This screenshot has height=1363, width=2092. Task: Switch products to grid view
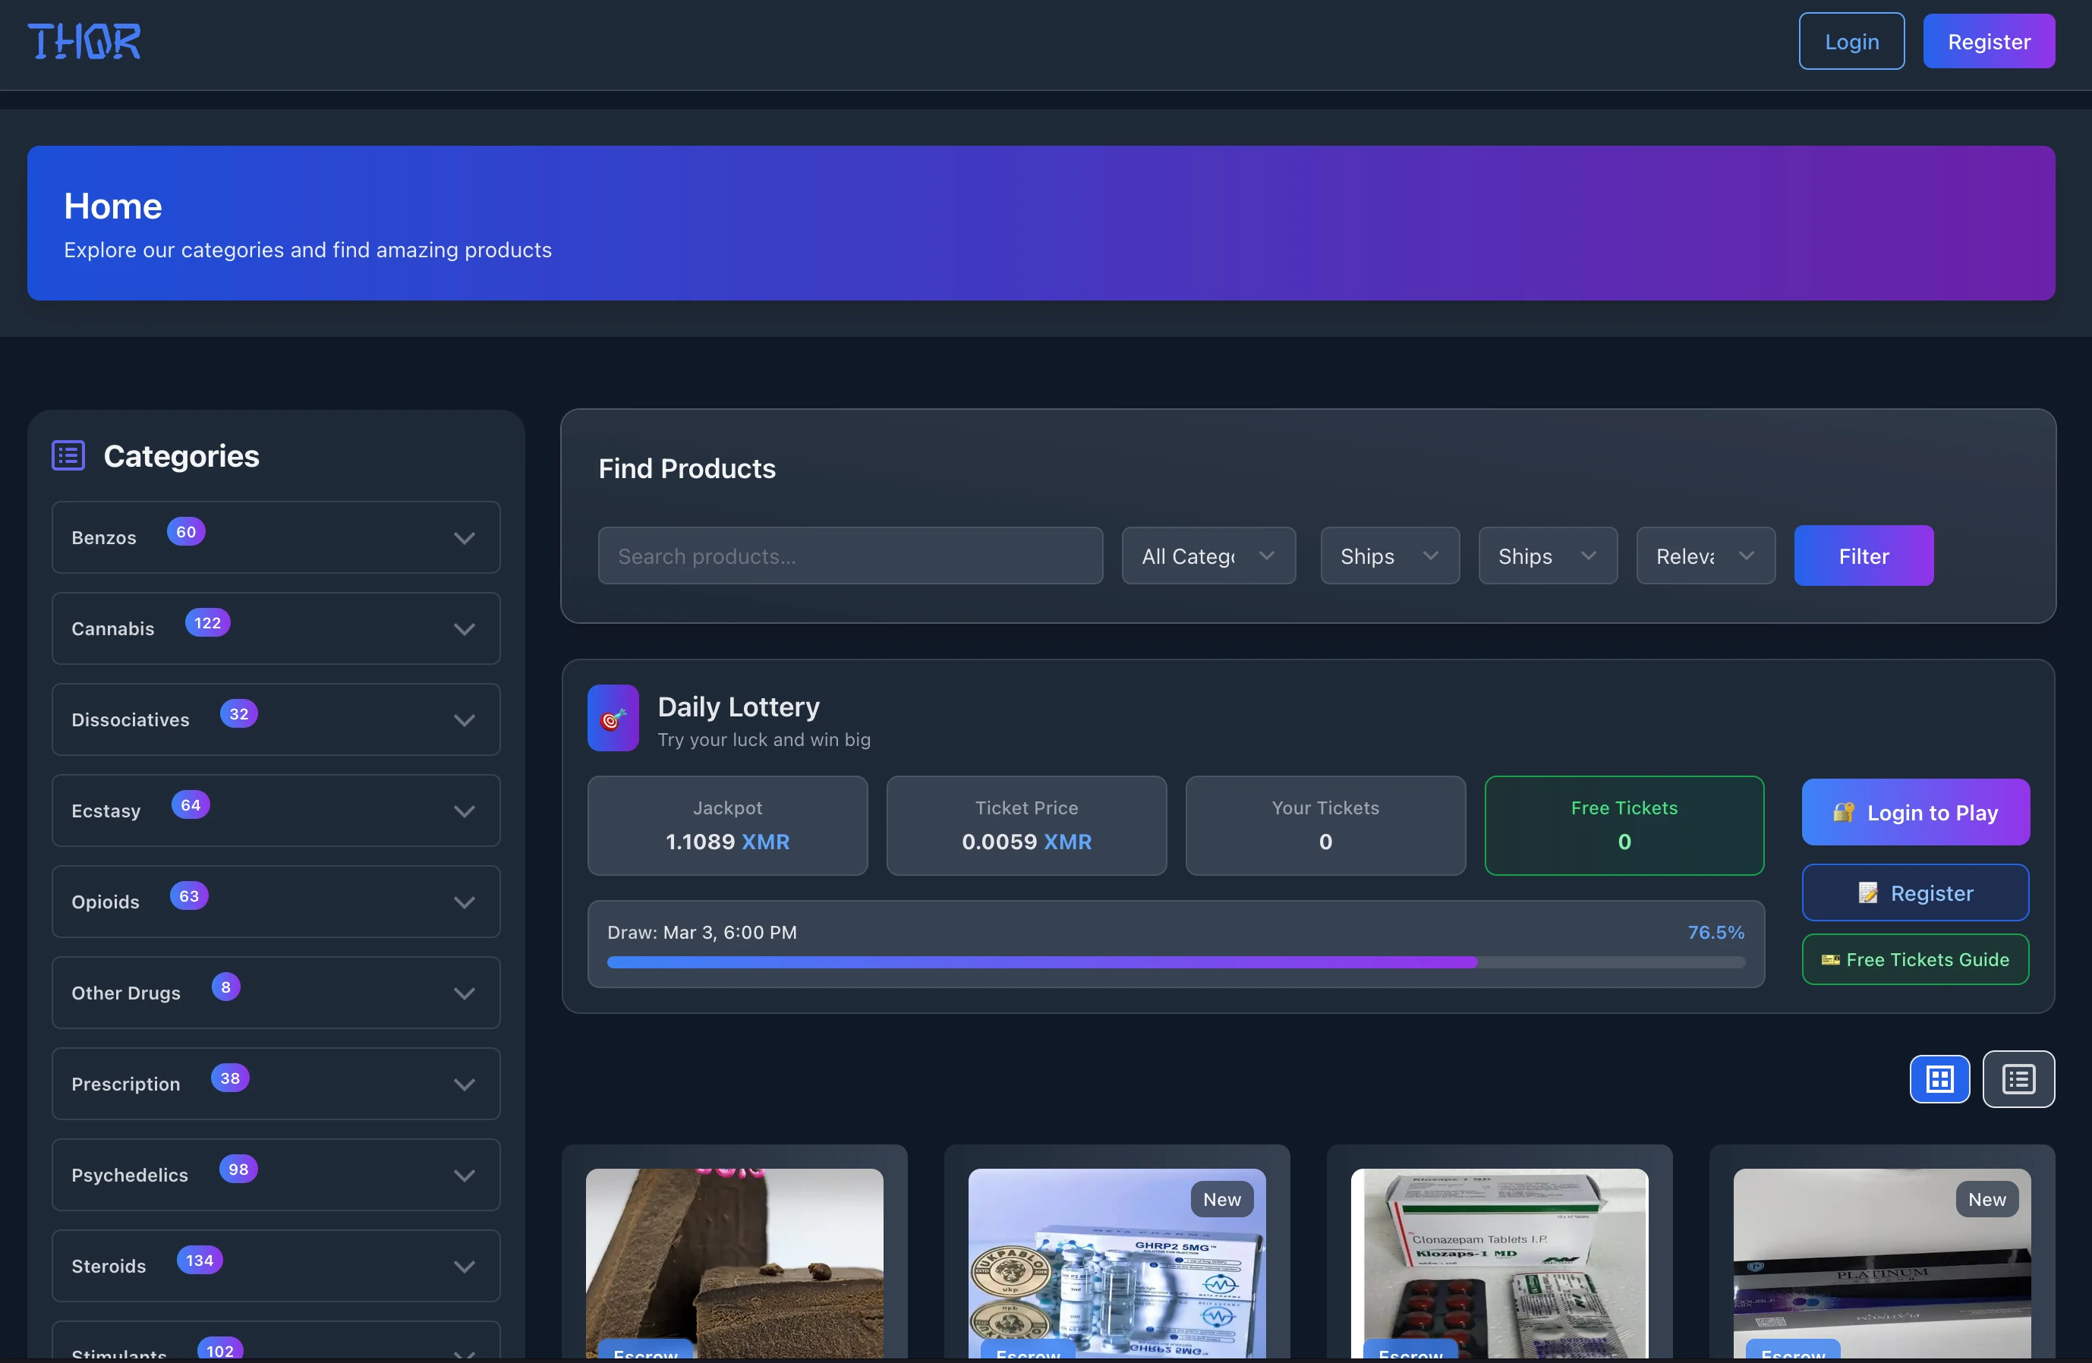[1940, 1079]
